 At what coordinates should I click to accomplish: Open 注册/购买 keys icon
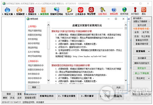tap(102, 10)
